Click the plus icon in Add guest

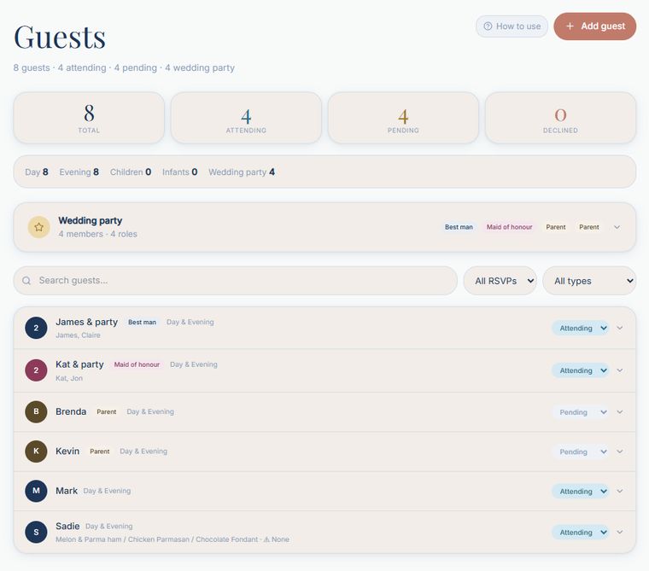point(570,26)
